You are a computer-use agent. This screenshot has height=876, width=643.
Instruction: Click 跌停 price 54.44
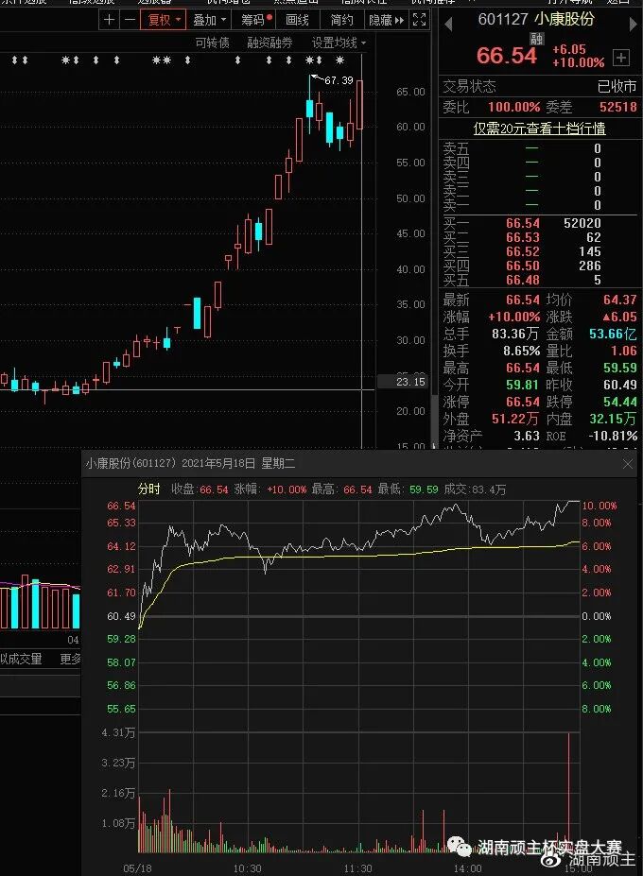pos(620,402)
